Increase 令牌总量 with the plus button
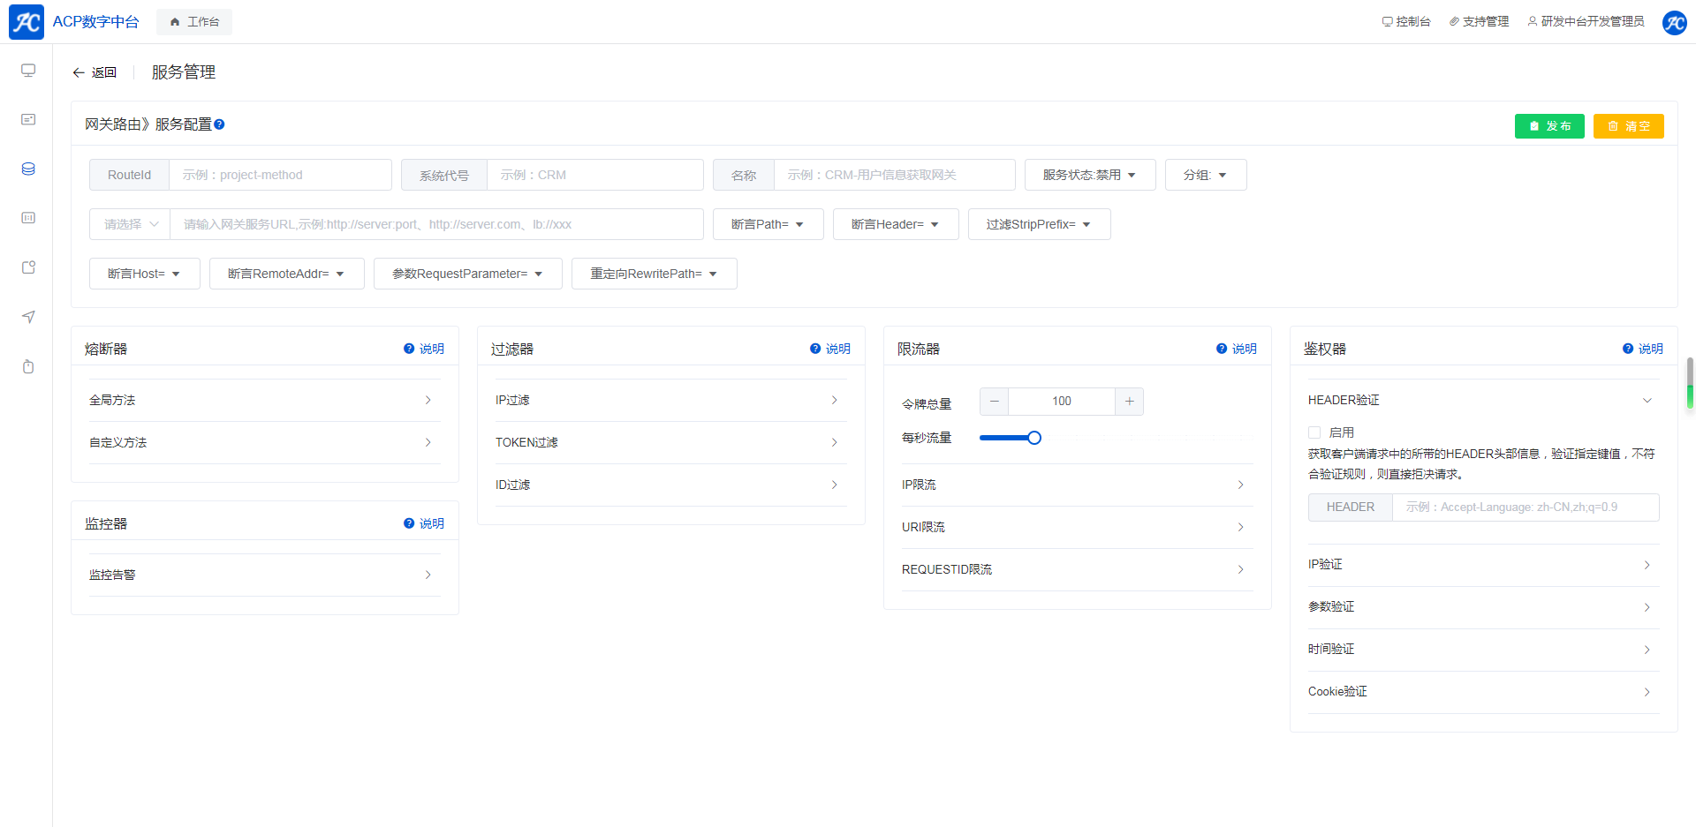The image size is (1696, 827). (1129, 402)
